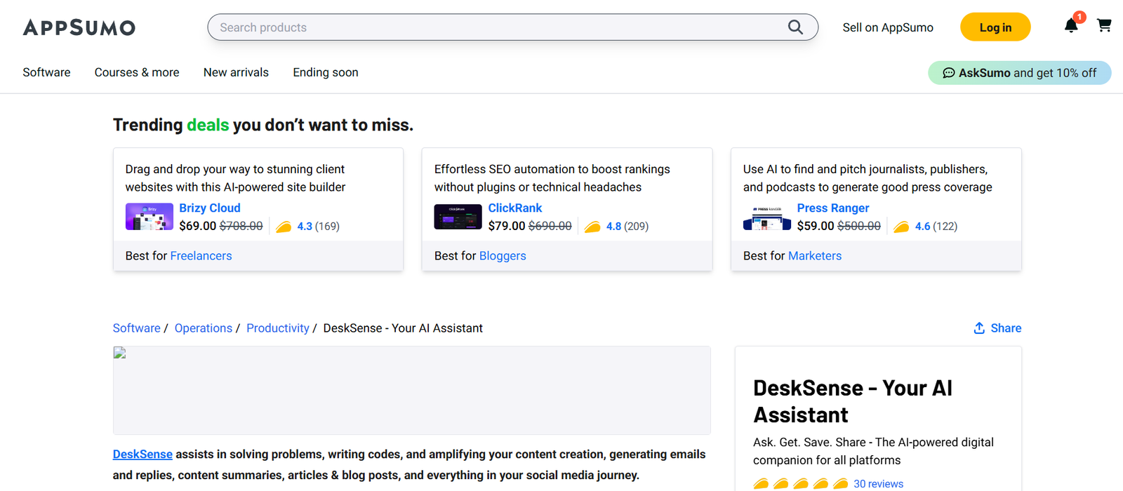Open the ClickRank product thumbnail
This screenshot has height=491, width=1123.
click(x=458, y=217)
